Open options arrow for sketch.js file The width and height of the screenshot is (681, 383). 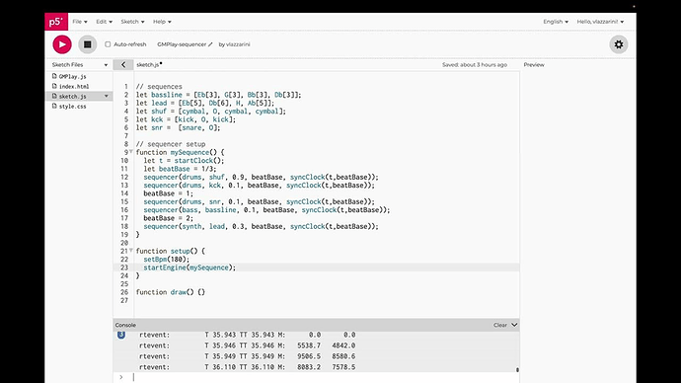pos(106,96)
